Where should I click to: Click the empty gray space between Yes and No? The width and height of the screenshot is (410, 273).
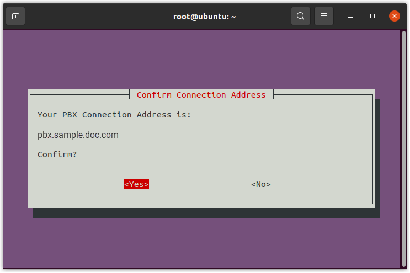coord(199,184)
